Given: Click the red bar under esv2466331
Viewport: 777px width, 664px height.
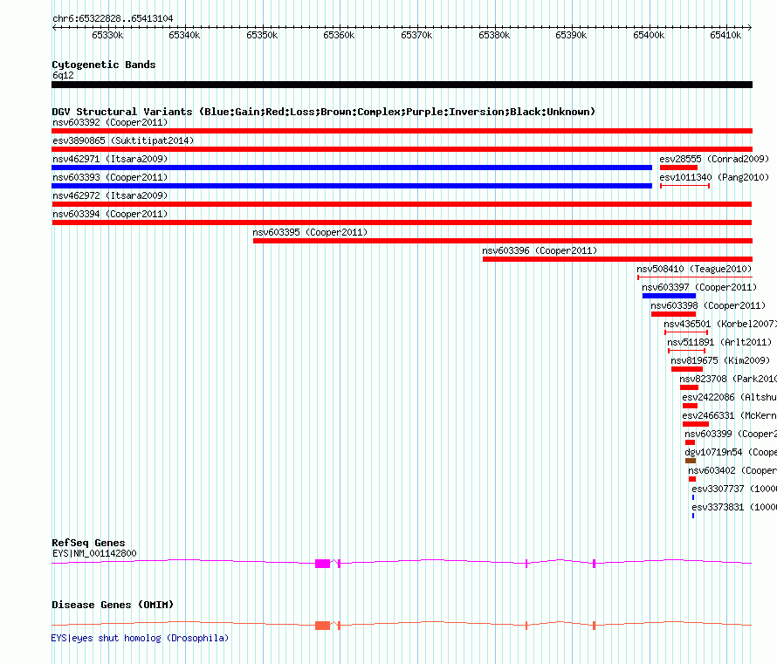Looking at the screenshot, I should (696, 424).
